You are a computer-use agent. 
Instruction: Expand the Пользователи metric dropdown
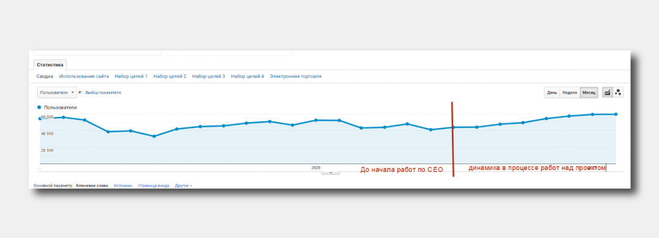tap(57, 92)
